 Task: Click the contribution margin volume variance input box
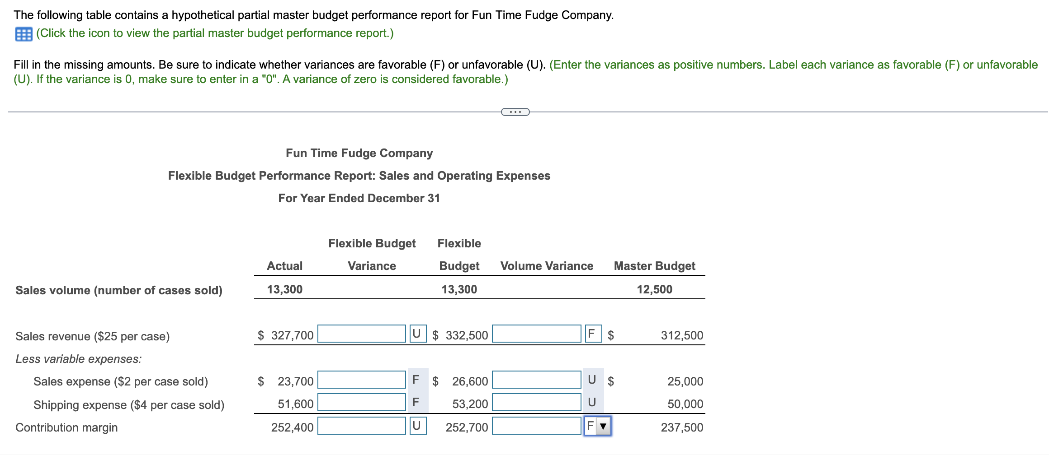[x=536, y=425]
